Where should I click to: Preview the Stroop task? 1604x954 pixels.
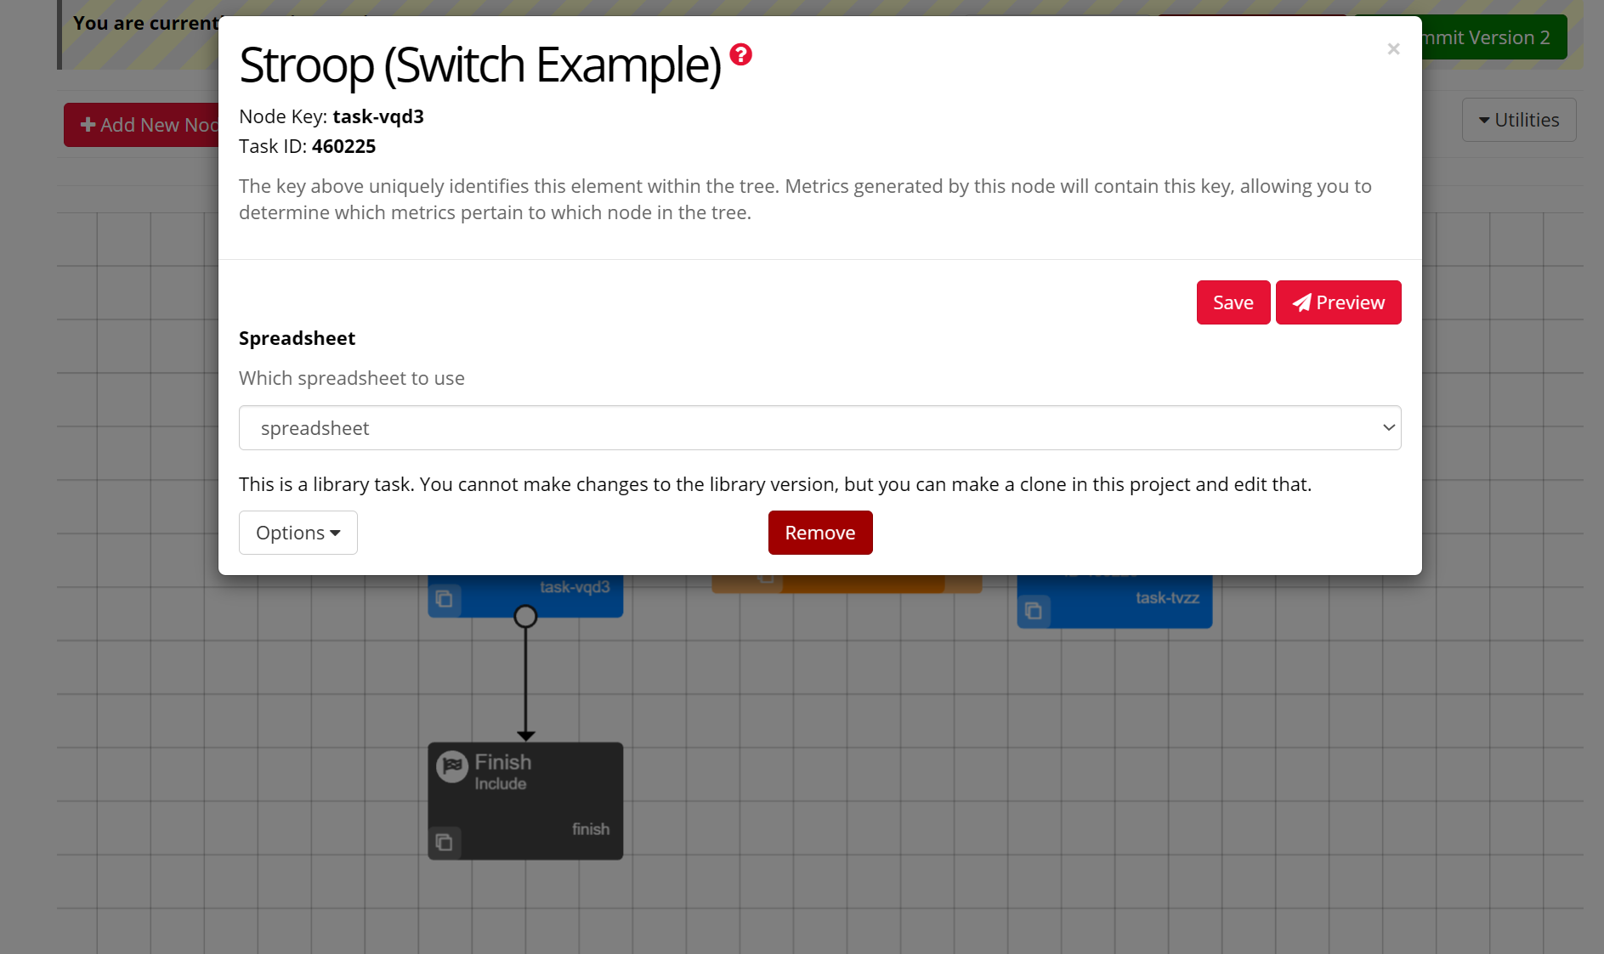pyautogui.click(x=1338, y=302)
